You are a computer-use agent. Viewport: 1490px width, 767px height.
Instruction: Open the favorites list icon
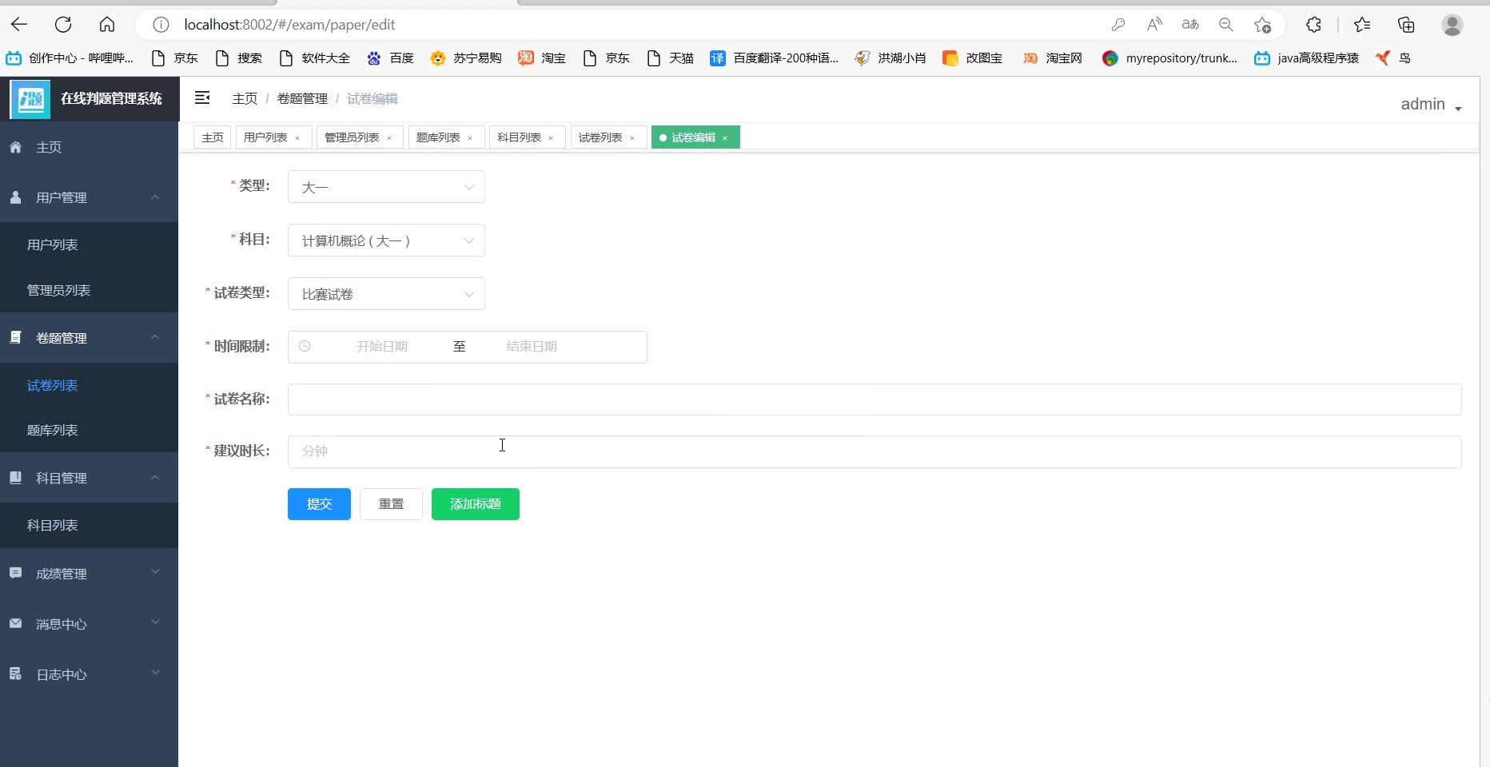pyautogui.click(x=1362, y=25)
